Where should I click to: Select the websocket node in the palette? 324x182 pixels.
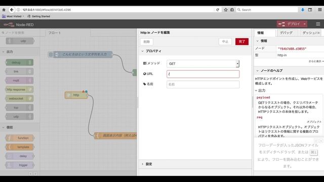coord(19,99)
